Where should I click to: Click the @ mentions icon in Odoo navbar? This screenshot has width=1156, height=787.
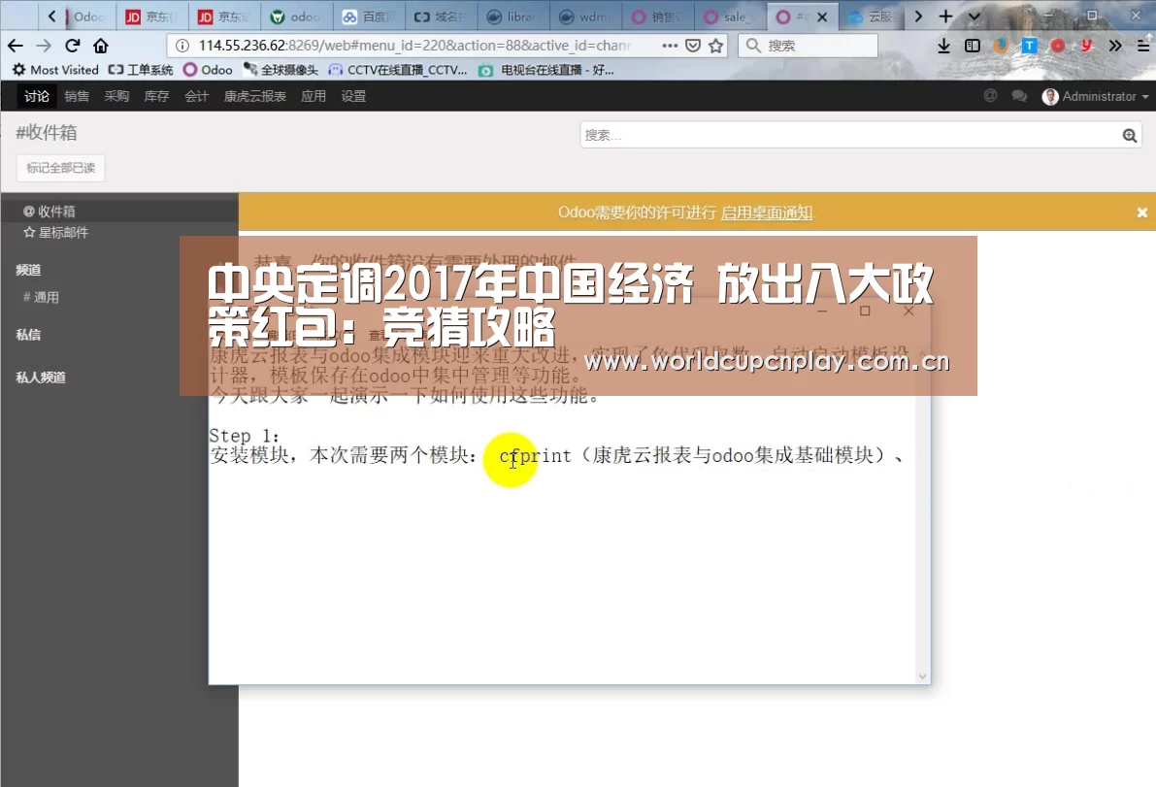[x=990, y=96]
